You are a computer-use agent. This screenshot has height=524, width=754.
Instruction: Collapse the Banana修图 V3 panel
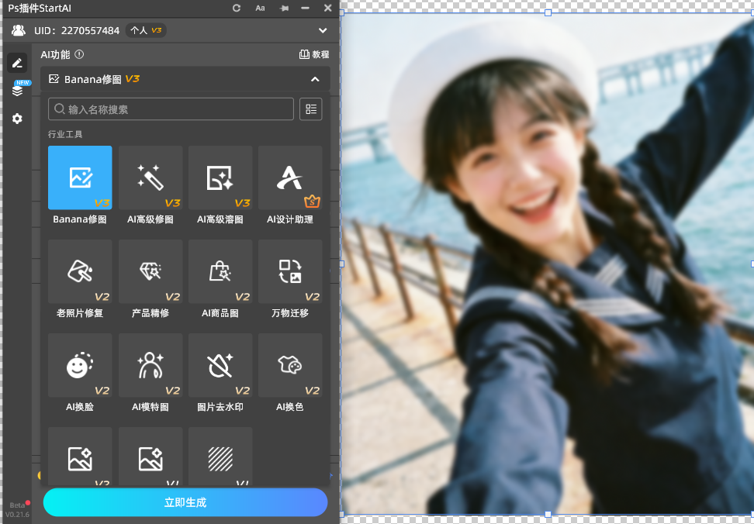click(x=315, y=78)
